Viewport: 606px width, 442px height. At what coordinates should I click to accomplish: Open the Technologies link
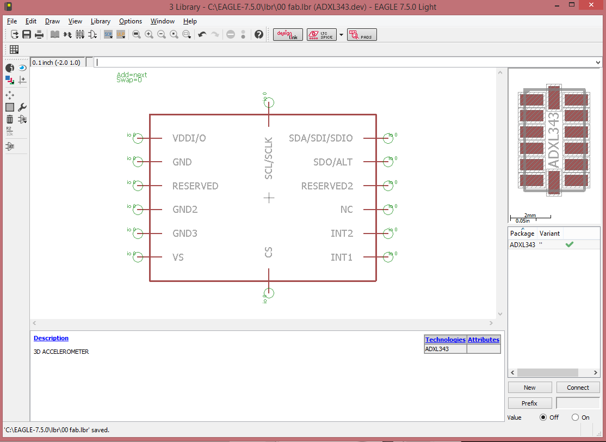point(445,340)
